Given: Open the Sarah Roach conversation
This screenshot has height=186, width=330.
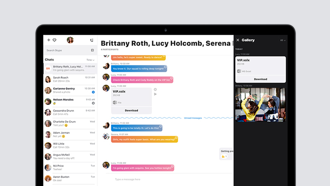Looking at the screenshot, I should [x=70, y=79].
